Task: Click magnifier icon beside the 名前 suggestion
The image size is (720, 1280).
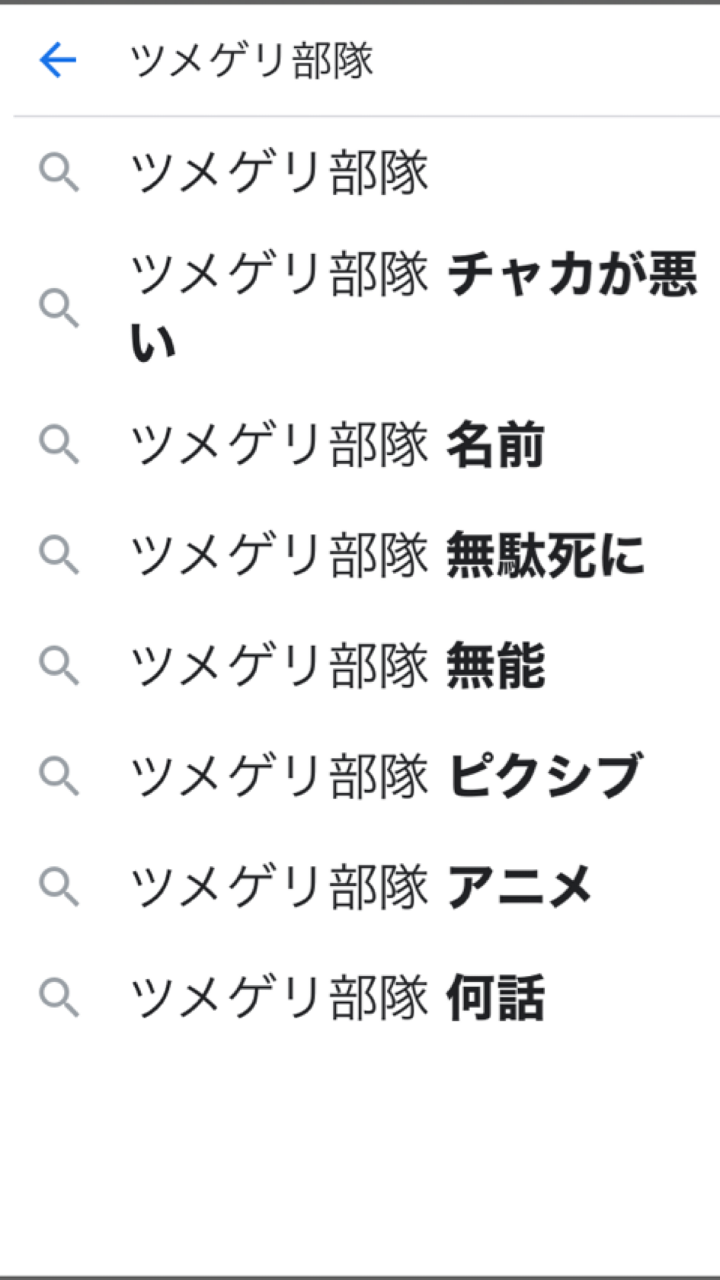Action: click(59, 444)
